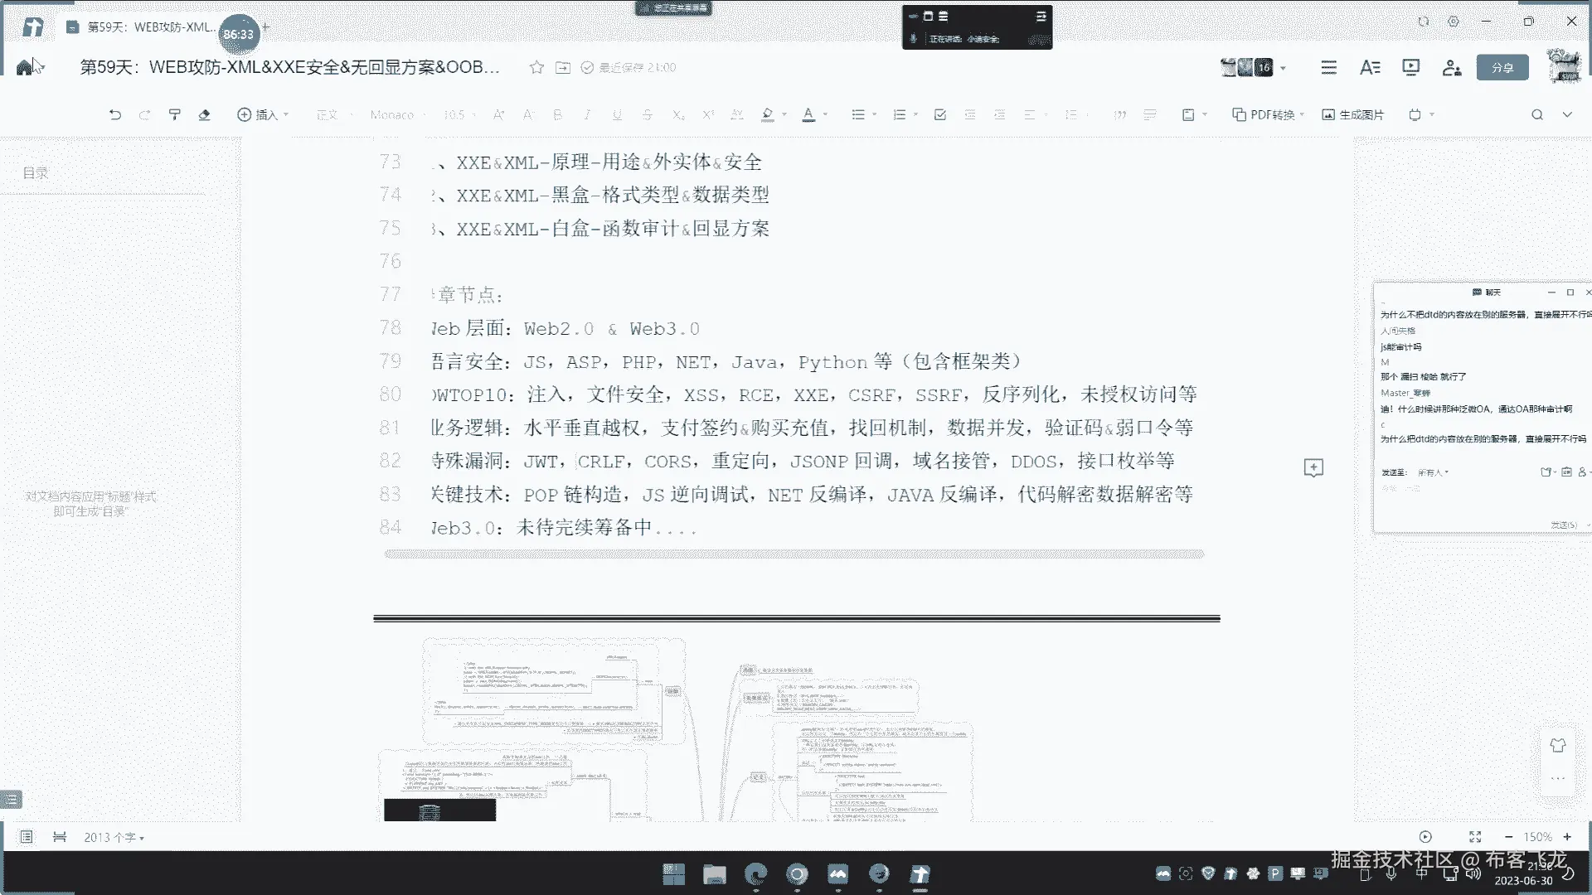
Task: Click the 分享 share button
Action: coord(1502,67)
